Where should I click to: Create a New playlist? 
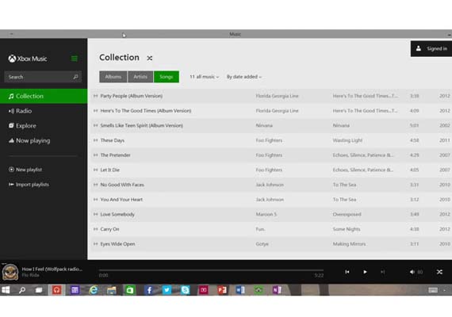25,170
